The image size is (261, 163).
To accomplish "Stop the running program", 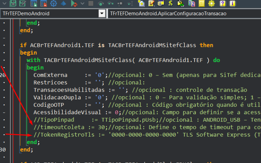I will tap(91, 3).
